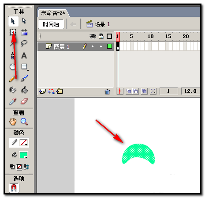Click the keyframe in frame 1 of 图层 1
Screen dimensions: 205x198
pos(118,46)
